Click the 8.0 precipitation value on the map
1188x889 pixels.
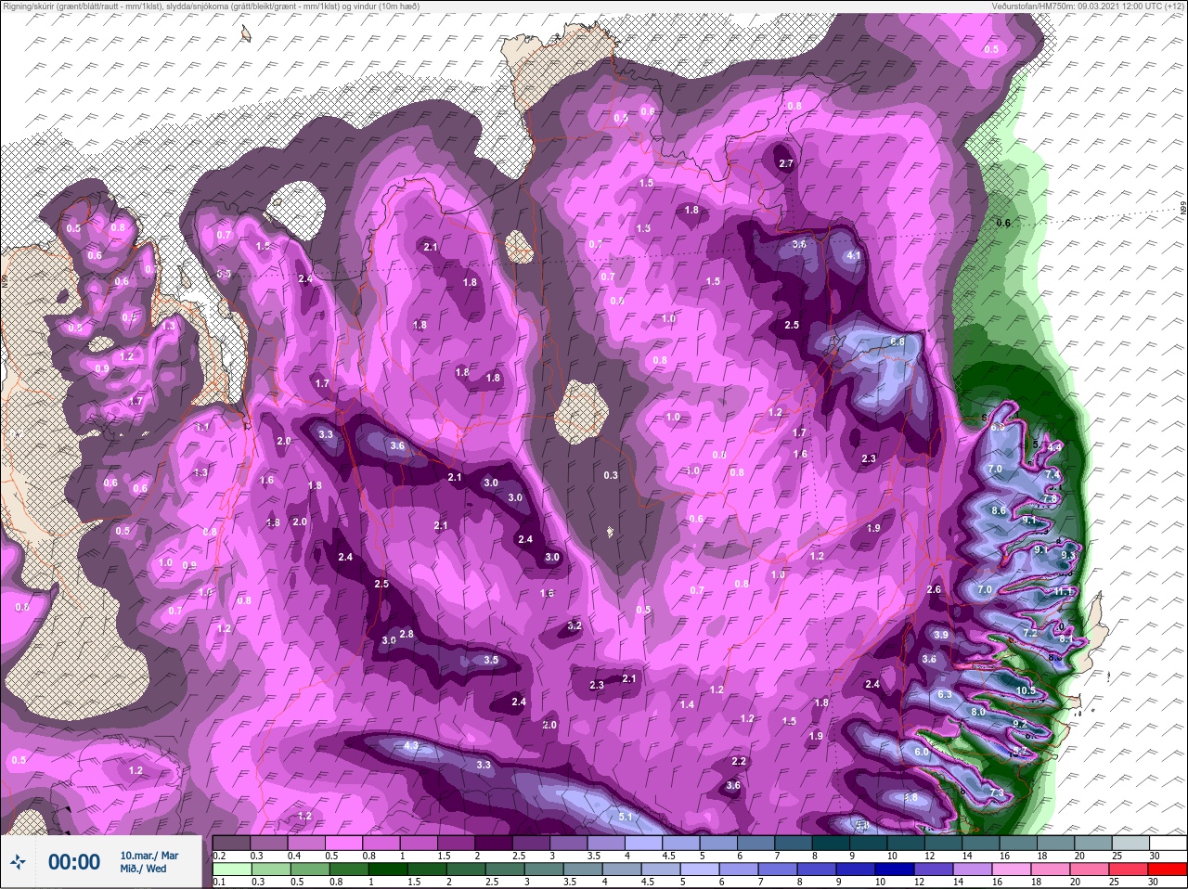pyautogui.click(x=978, y=712)
